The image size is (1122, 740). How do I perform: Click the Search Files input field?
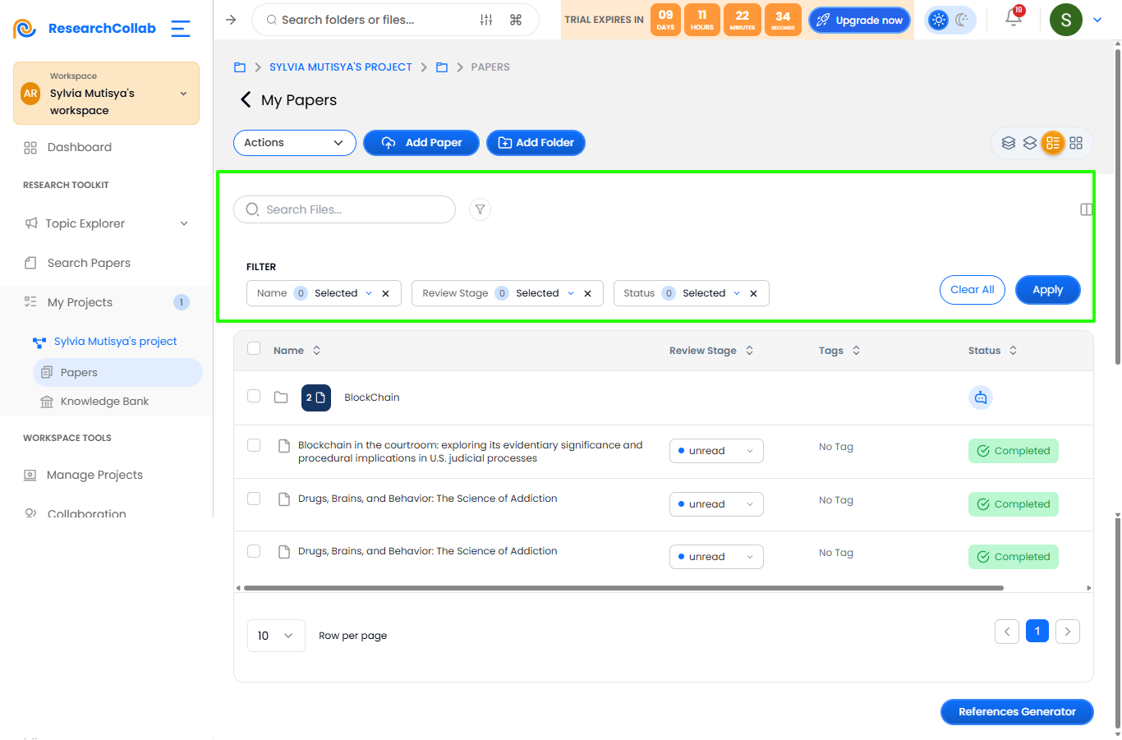tap(344, 209)
